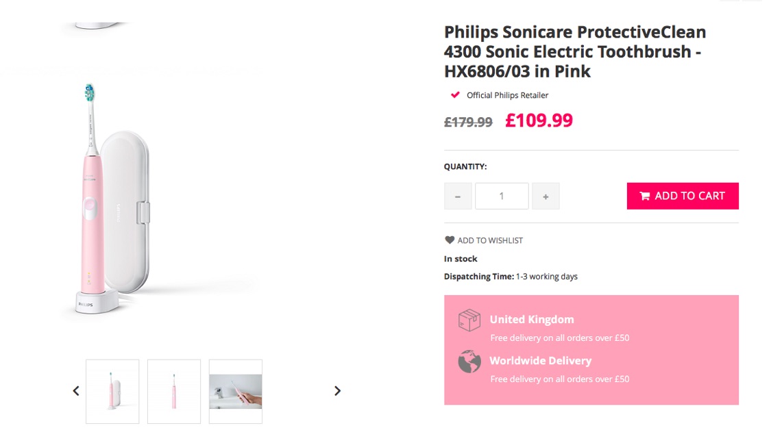Viewport: 771px width, 441px height.
Task: Click the United Kingdom delivery box icon
Action: 469,320
